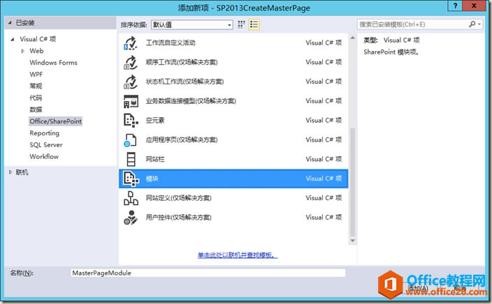The width and height of the screenshot is (492, 304).
Task: Click the 模块 template icon
Action: click(x=131, y=178)
